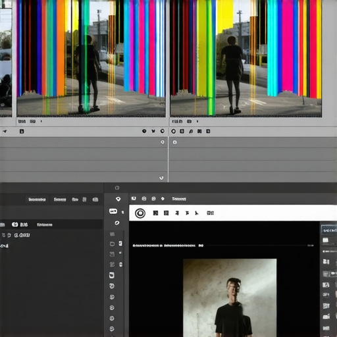
Task: Click the photo of man in black t-shirt
Action: [x=230, y=298]
